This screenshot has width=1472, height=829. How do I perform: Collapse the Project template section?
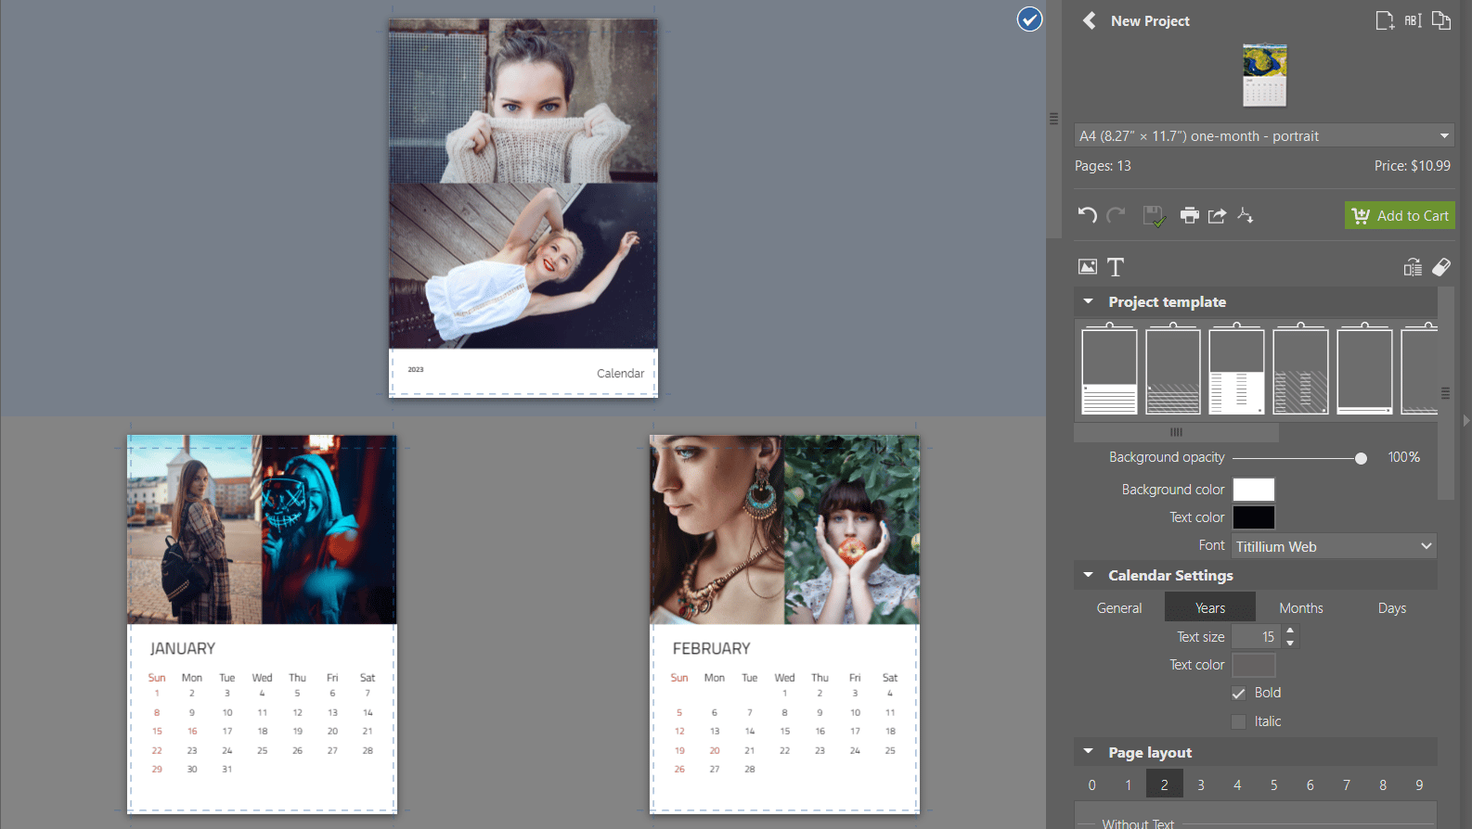coord(1089,302)
